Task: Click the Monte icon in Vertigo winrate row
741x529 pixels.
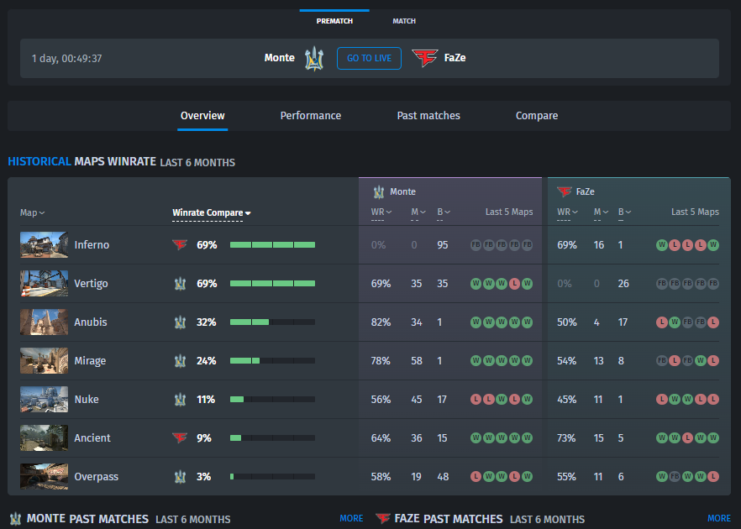Action: [x=180, y=284]
